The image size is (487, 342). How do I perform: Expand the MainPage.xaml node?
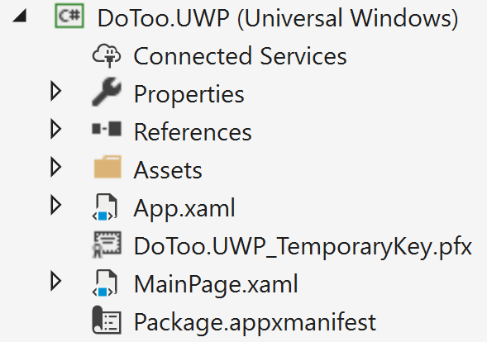coord(56,282)
